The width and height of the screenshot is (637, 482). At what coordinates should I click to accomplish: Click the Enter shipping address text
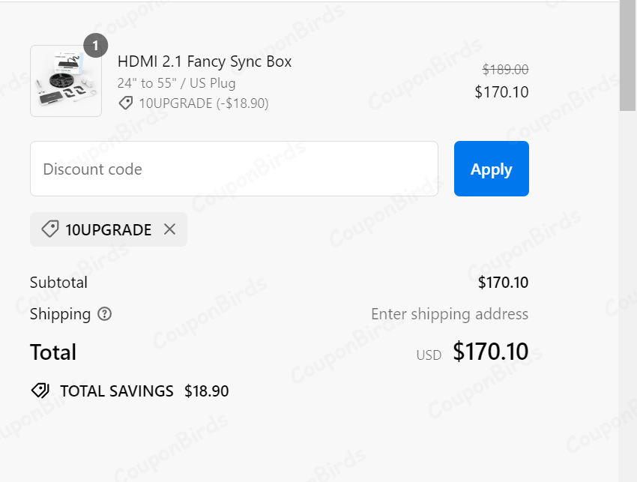(x=450, y=314)
